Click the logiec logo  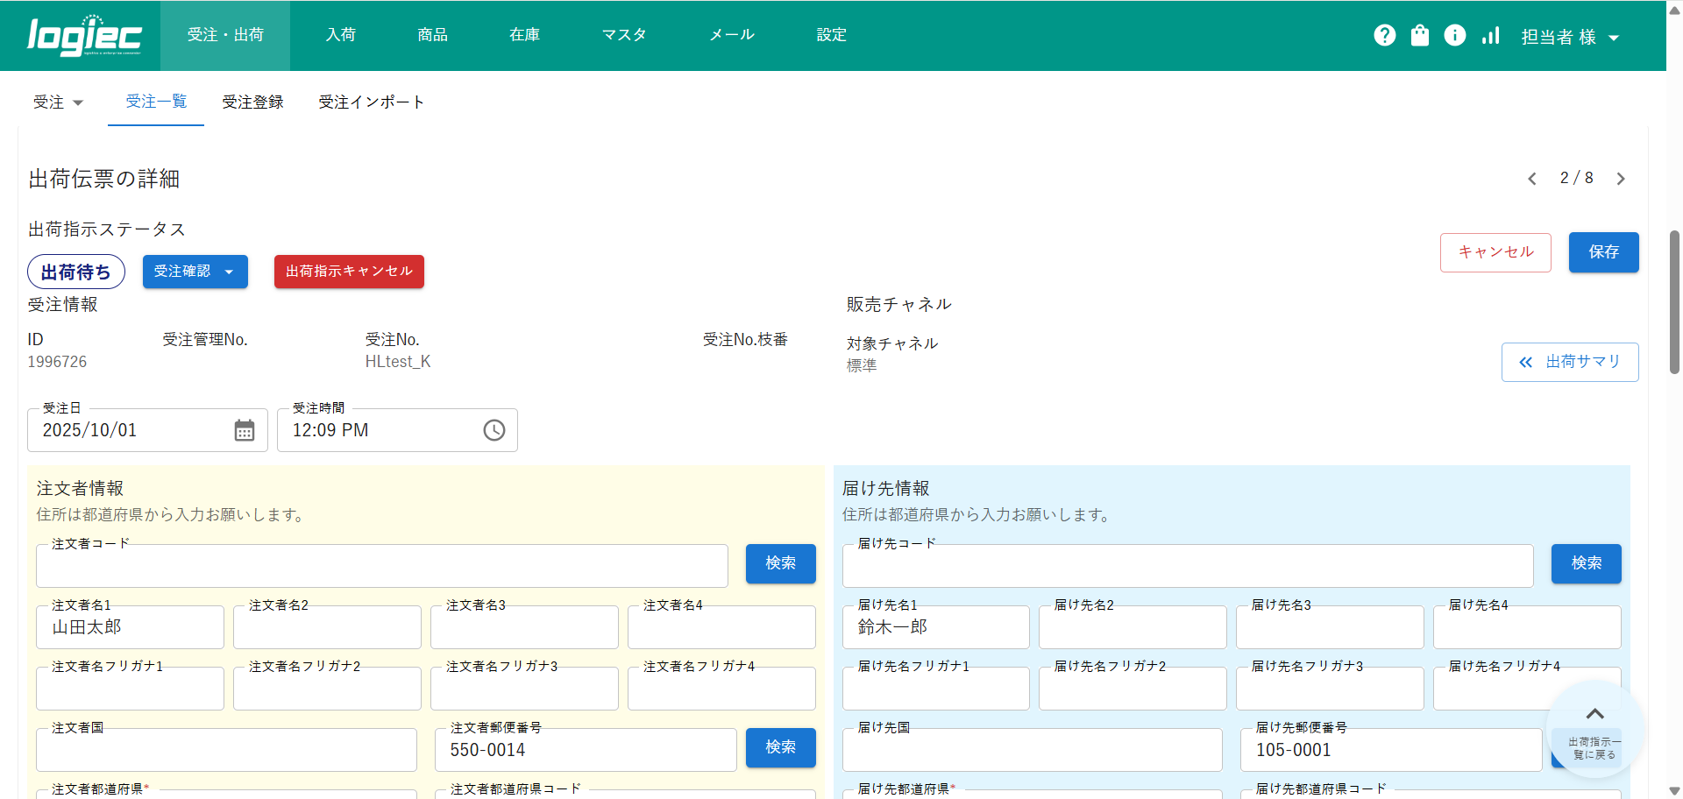84,36
